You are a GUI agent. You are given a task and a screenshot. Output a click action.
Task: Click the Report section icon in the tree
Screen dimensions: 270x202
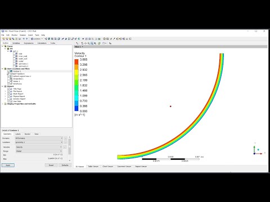pos(6,86)
